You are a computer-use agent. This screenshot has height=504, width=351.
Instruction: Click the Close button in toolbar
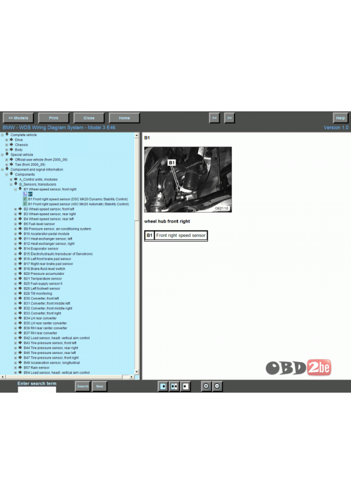pyautogui.click(x=89, y=118)
